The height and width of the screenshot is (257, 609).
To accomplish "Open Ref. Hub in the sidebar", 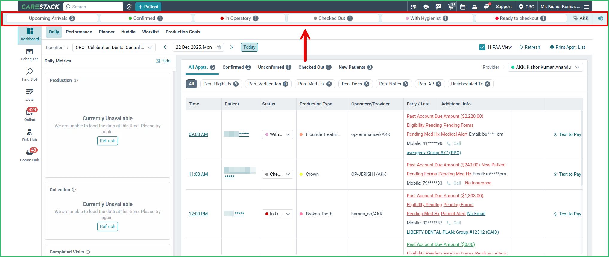I will (x=29, y=135).
